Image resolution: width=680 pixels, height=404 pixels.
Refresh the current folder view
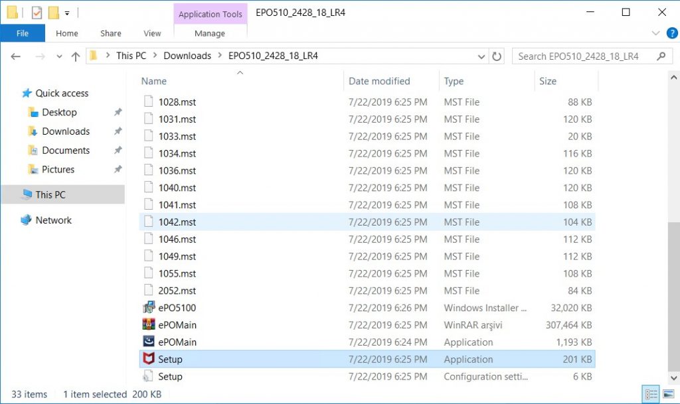tap(497, 56)
